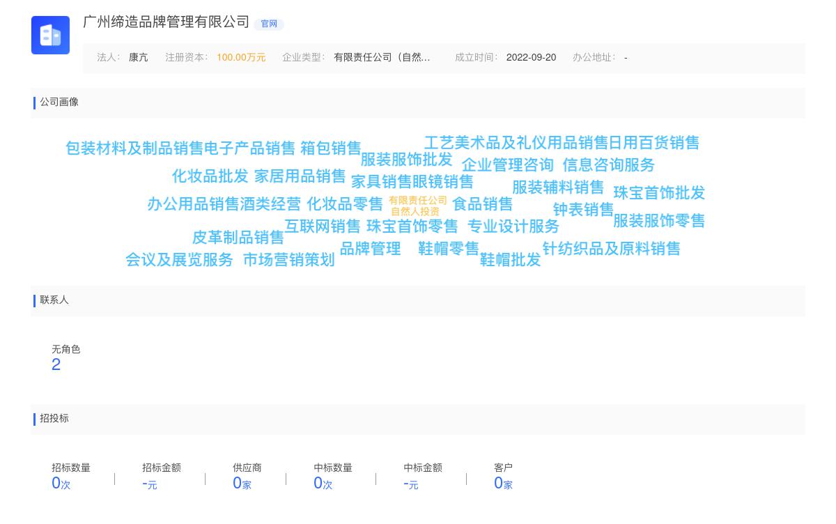Click the 互联网销售 keyword
Screen dimensions: 836x524
[323, 226]
